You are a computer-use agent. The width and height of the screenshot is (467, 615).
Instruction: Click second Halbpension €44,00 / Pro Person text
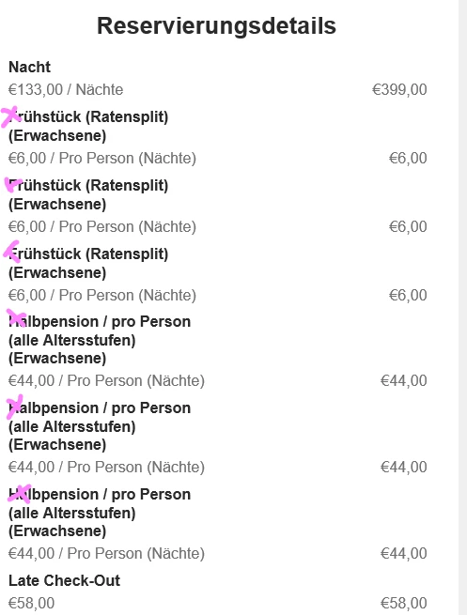coord(107,468)
